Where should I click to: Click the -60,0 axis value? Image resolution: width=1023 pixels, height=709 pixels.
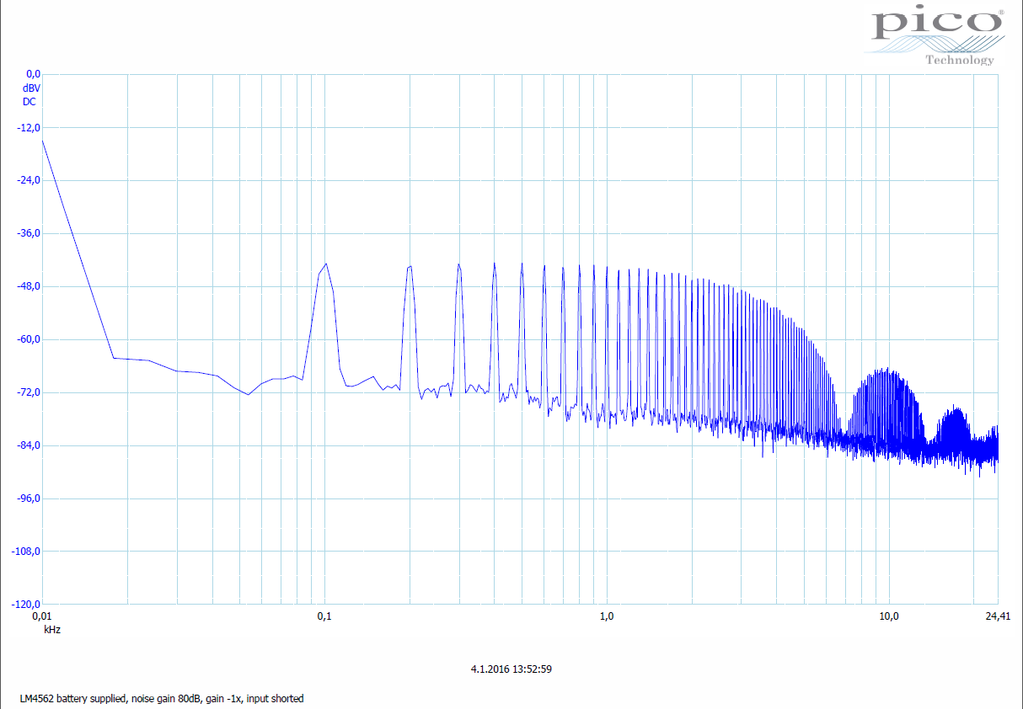click(30, 339)
